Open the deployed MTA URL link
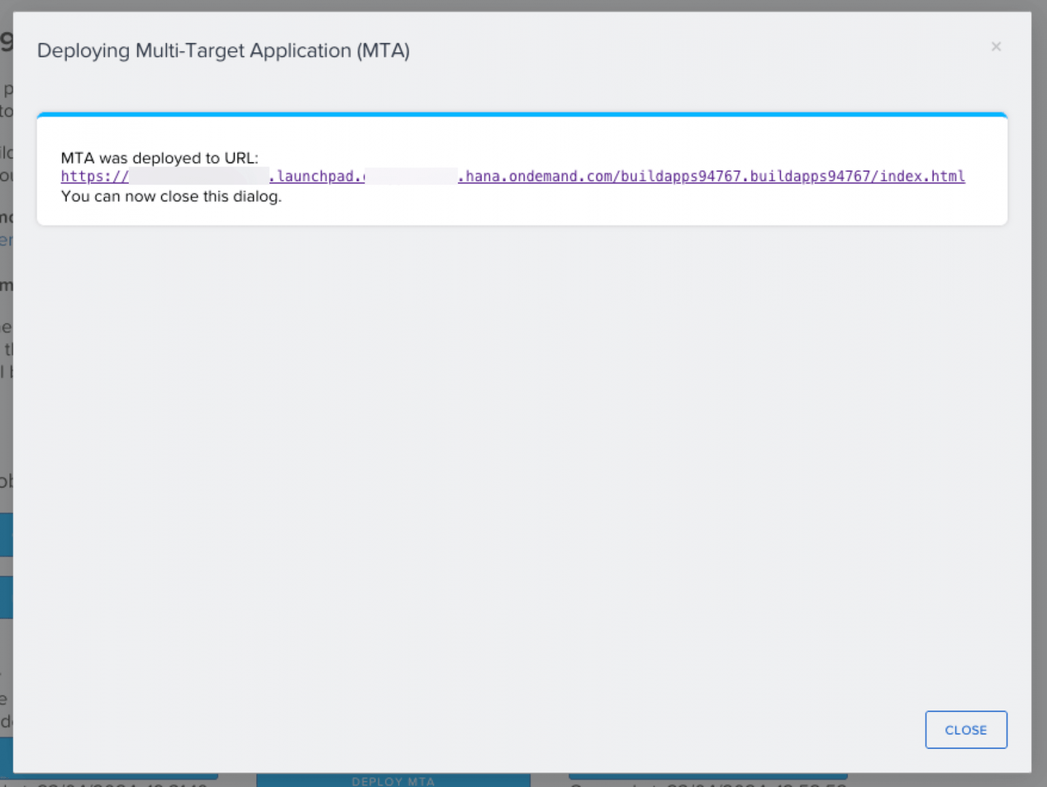Screen dimensions: 1047x787 pyautogui.click(x=513, y=176)
